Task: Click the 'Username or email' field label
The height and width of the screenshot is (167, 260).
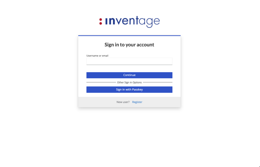Action: point(97,56)
